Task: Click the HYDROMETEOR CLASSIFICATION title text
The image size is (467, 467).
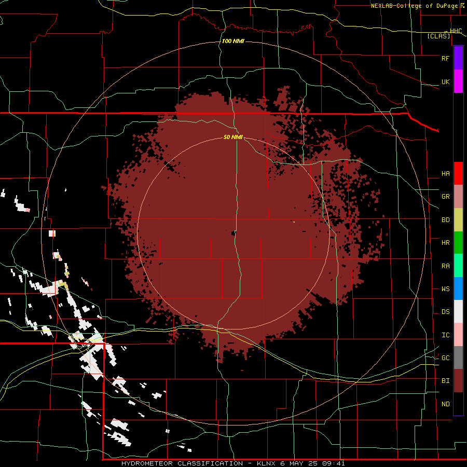Action: (182, 463)
